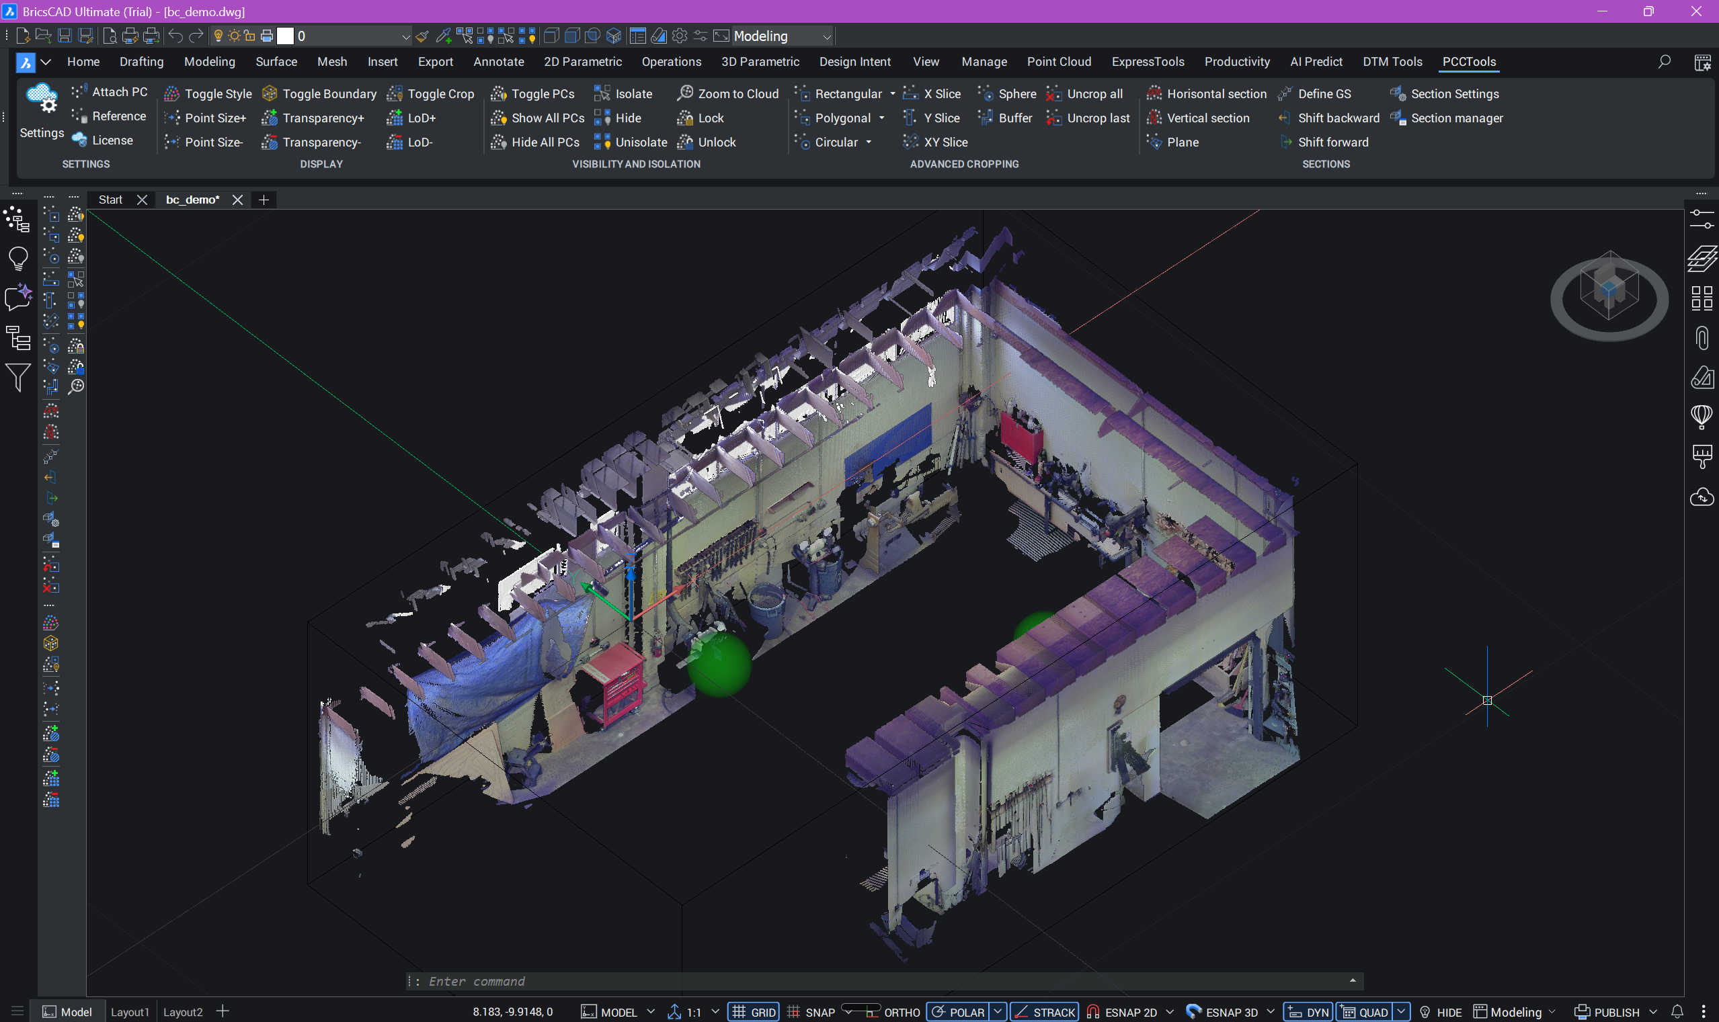Close the bc_demo document tab
Screen dimensions: 1719x1022
(237, 200)
